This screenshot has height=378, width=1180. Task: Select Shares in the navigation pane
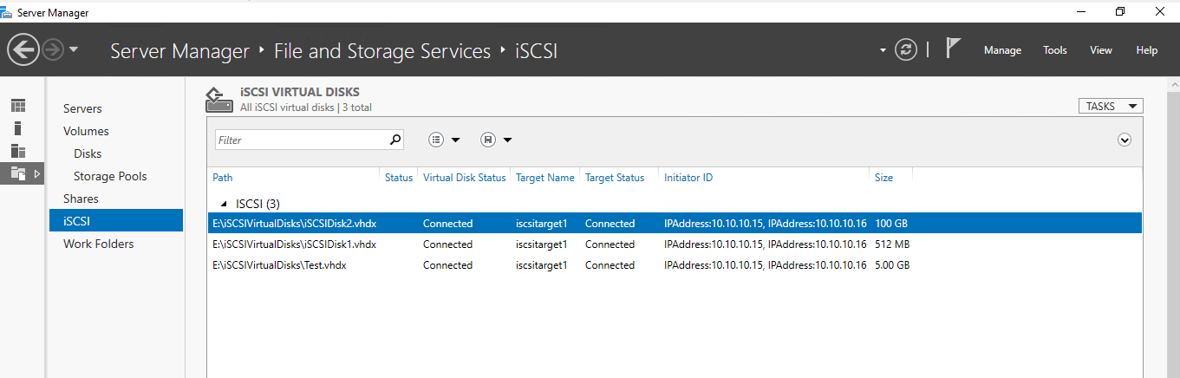(81, 199)
